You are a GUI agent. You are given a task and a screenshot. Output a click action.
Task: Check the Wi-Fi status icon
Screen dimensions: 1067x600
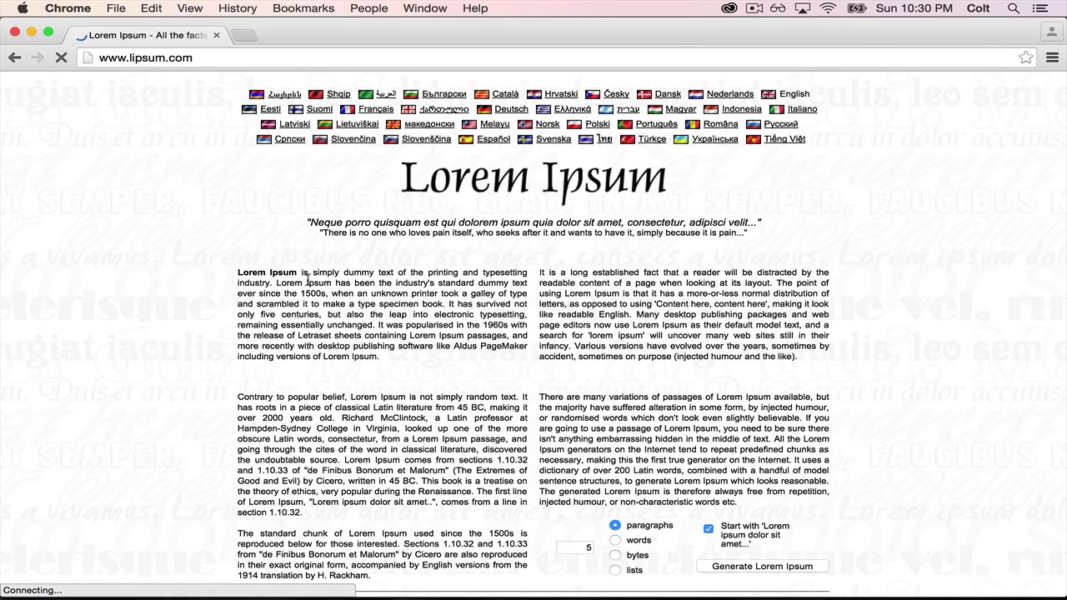(828, 8)
